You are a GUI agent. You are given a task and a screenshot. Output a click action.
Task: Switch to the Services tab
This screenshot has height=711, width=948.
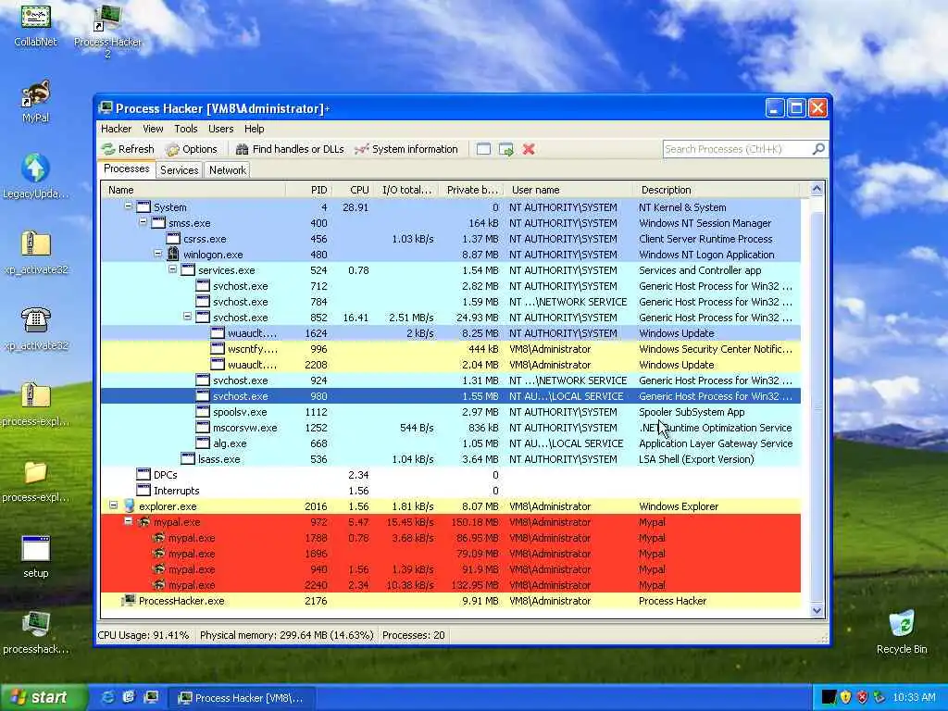(x=179, y=170)
